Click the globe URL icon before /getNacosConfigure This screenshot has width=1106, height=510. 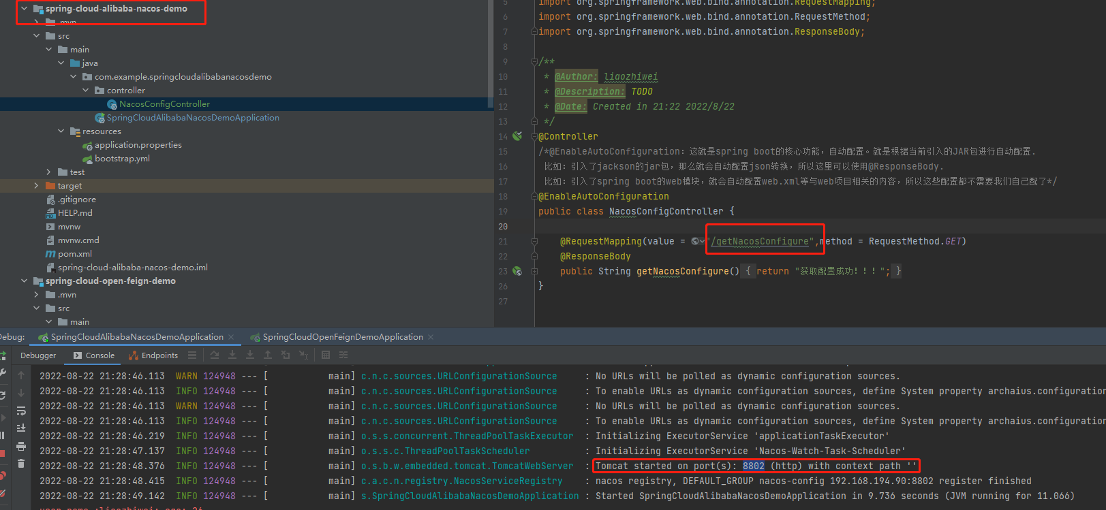tap(695, 241)
